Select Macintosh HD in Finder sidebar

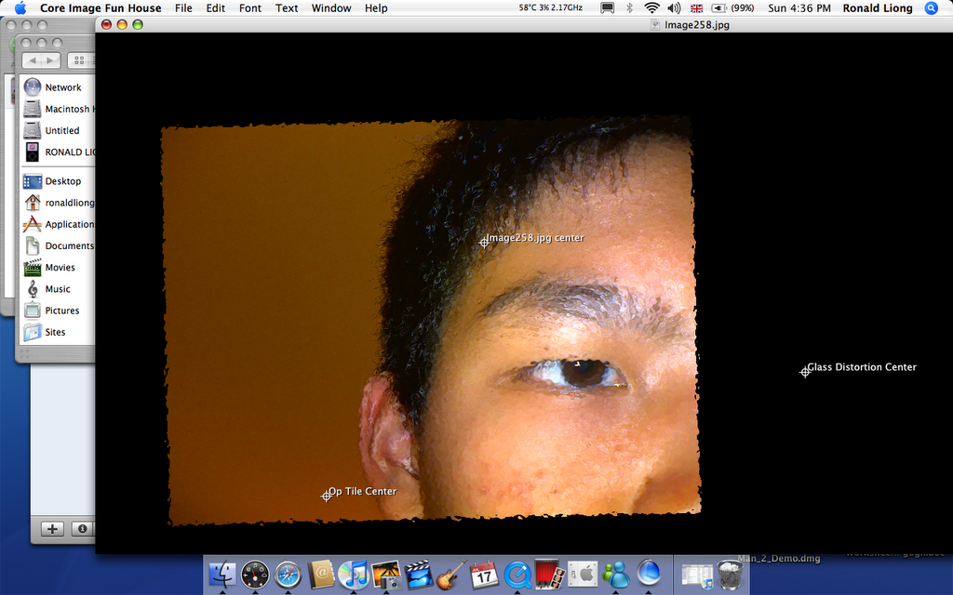[x=58, y=110]
